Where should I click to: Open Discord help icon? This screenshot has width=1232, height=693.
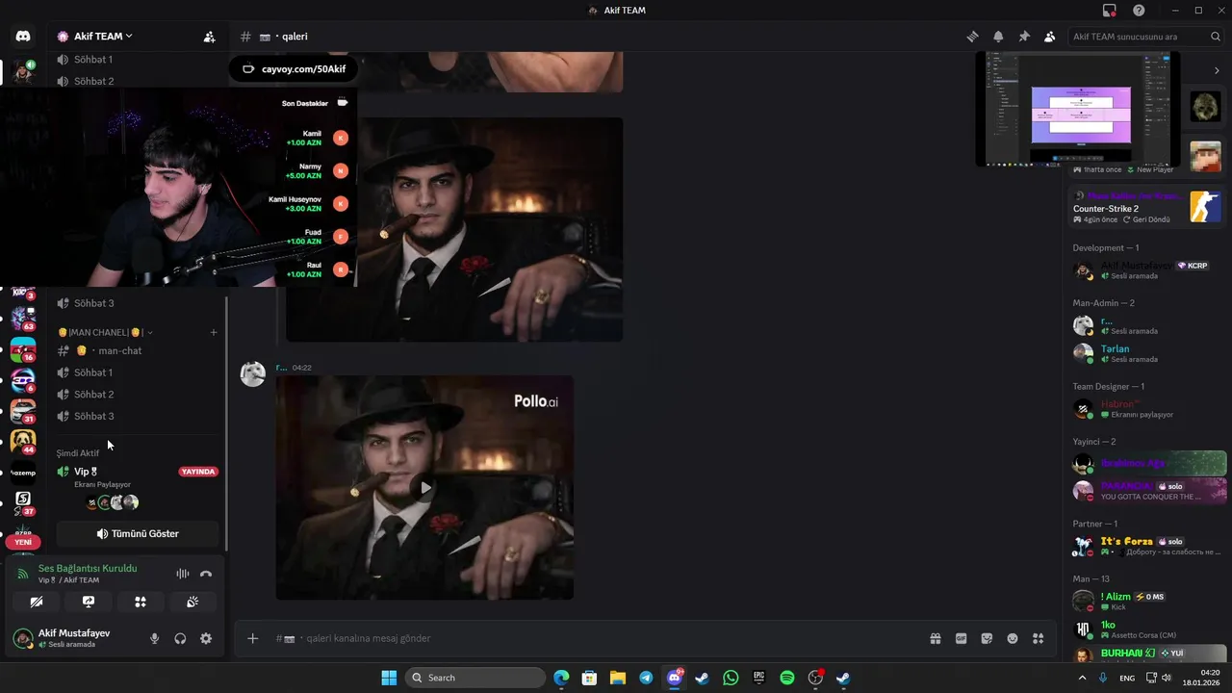click(x=1139, y=11)
